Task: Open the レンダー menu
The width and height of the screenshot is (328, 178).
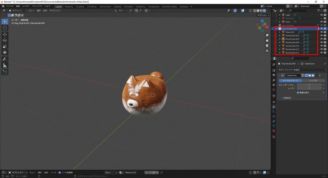Action: pos(26,6)
